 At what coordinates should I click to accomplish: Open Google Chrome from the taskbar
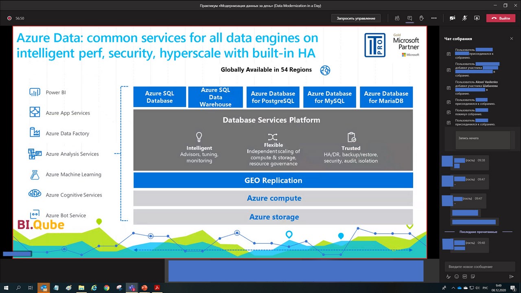point(107,288)
